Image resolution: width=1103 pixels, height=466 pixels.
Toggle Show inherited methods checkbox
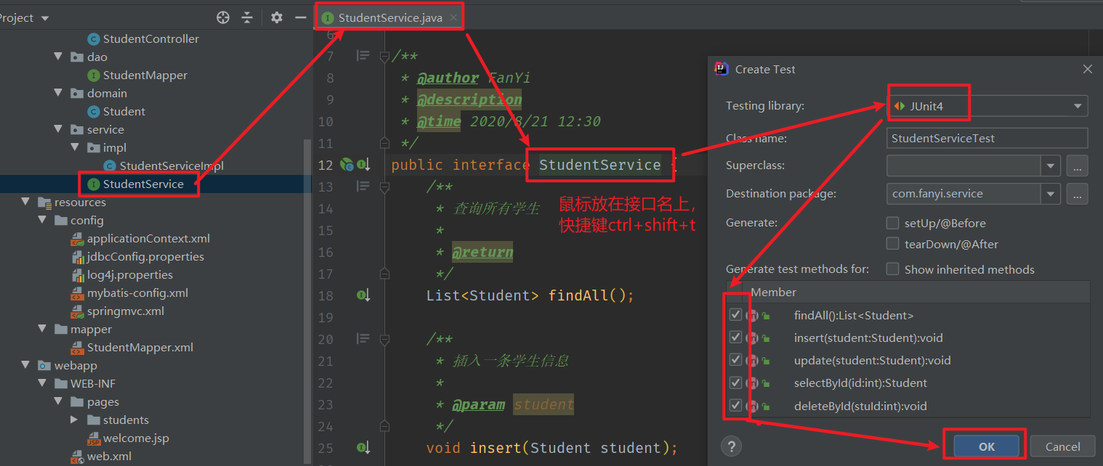coord(893,269)
